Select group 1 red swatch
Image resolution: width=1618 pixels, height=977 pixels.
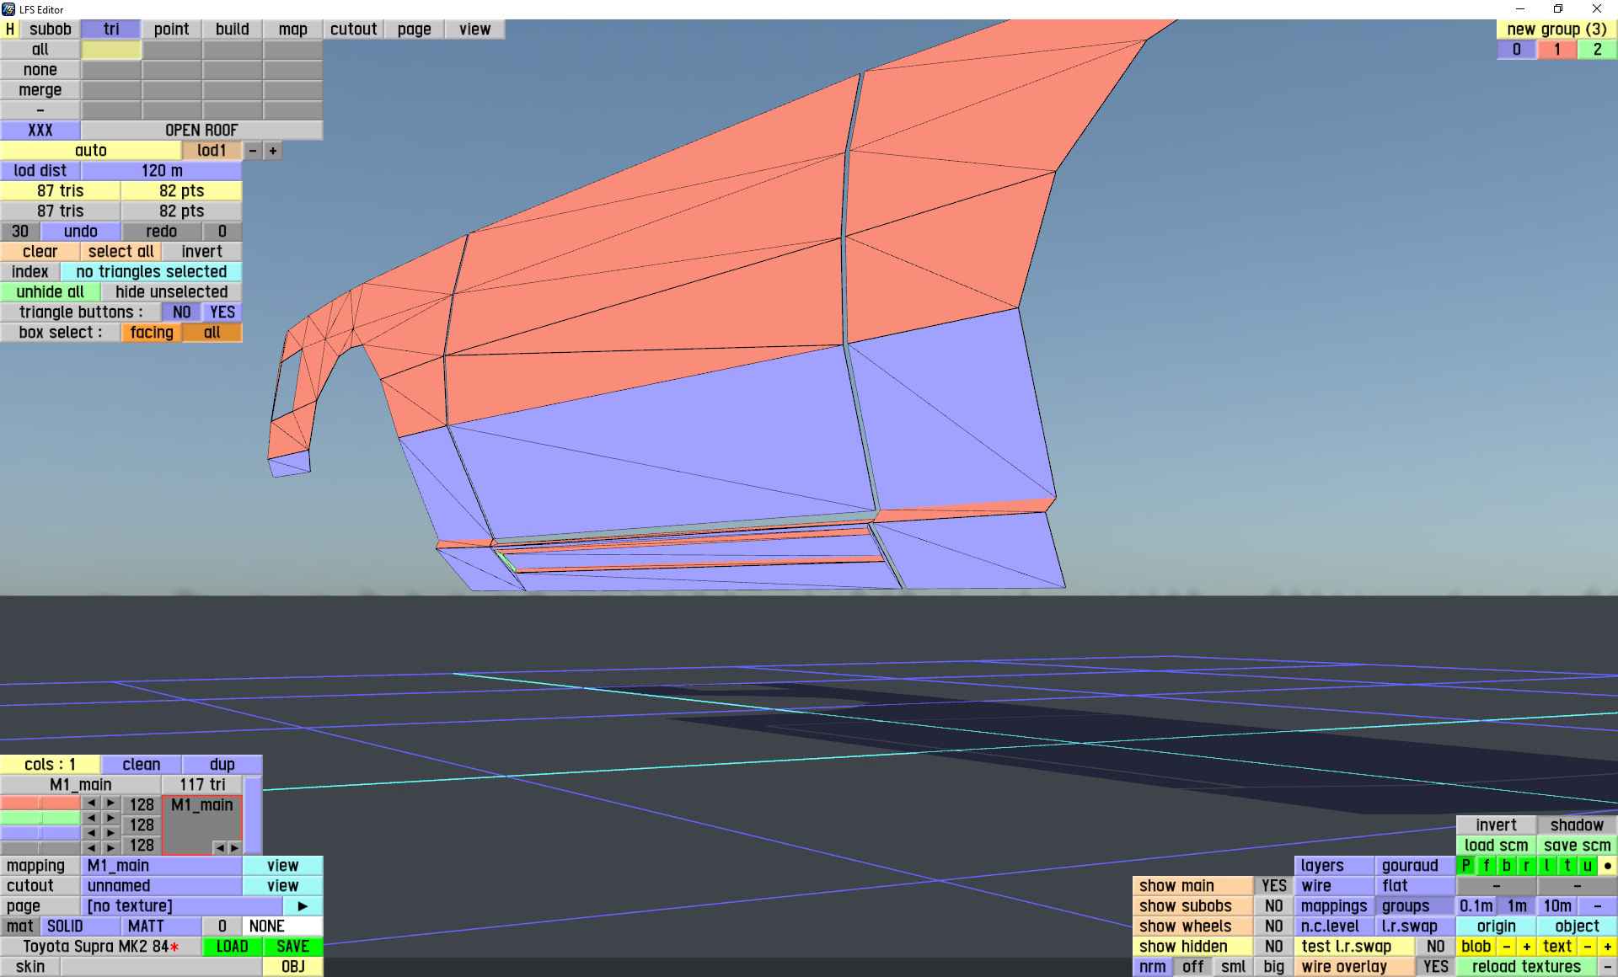(x=1556, y=50)
